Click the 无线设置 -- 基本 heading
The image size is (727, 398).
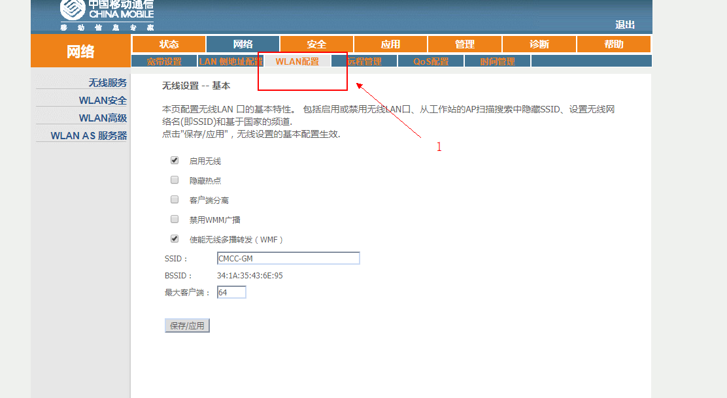click(195, 86)
